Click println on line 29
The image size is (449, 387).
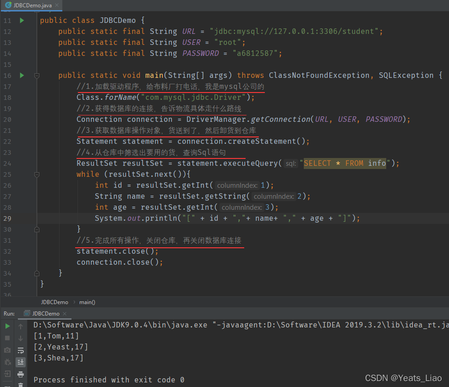tap(161, 218)
